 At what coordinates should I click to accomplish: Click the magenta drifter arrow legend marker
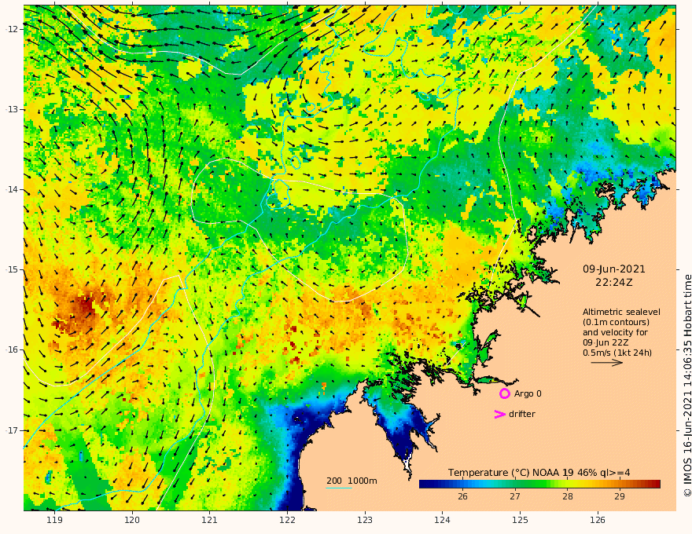tap(499, 414)
